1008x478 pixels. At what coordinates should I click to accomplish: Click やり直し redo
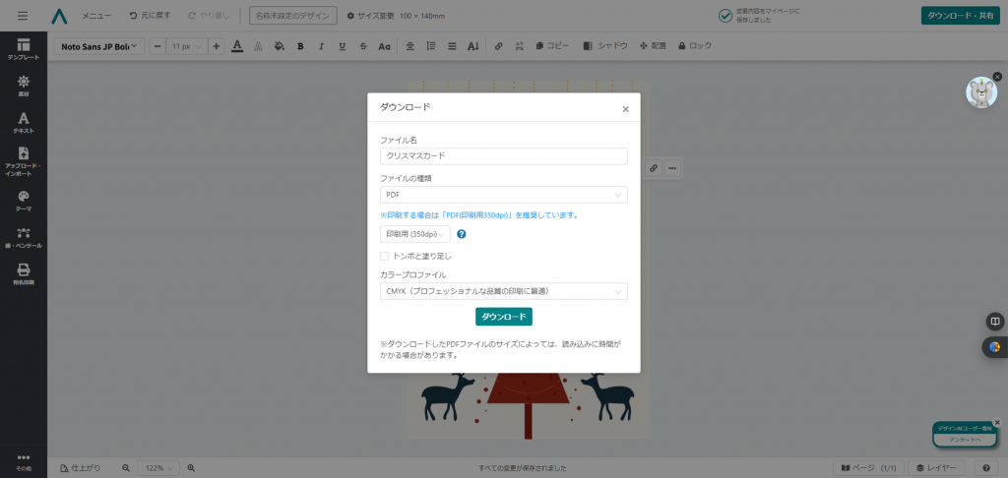[x=210, y=16]
